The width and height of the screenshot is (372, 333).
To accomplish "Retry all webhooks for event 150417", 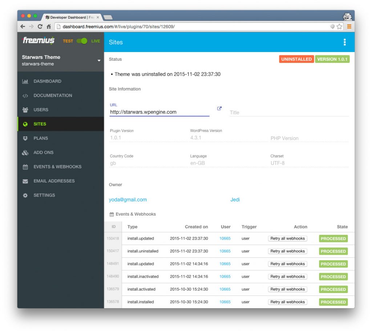I will click(x=288, y=251).
